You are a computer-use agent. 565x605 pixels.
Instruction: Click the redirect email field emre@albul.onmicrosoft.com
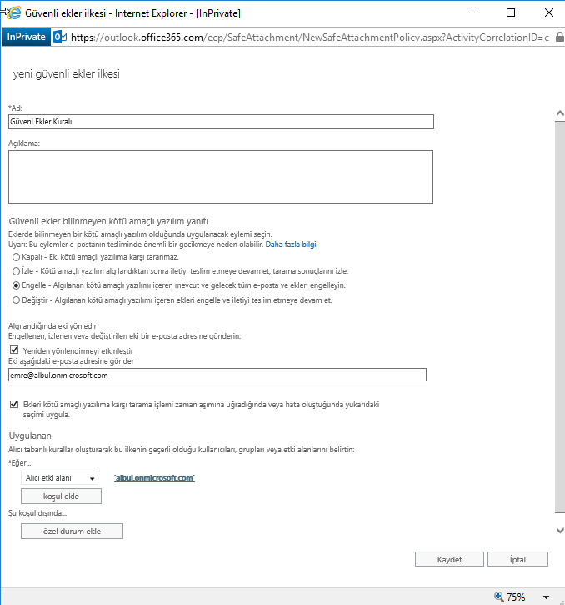pyautogui.click(x=217, y=375)
